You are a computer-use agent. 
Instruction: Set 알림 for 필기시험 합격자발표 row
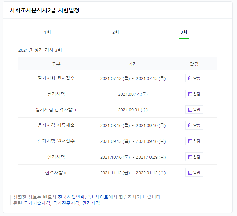click(x=194, y=110)
